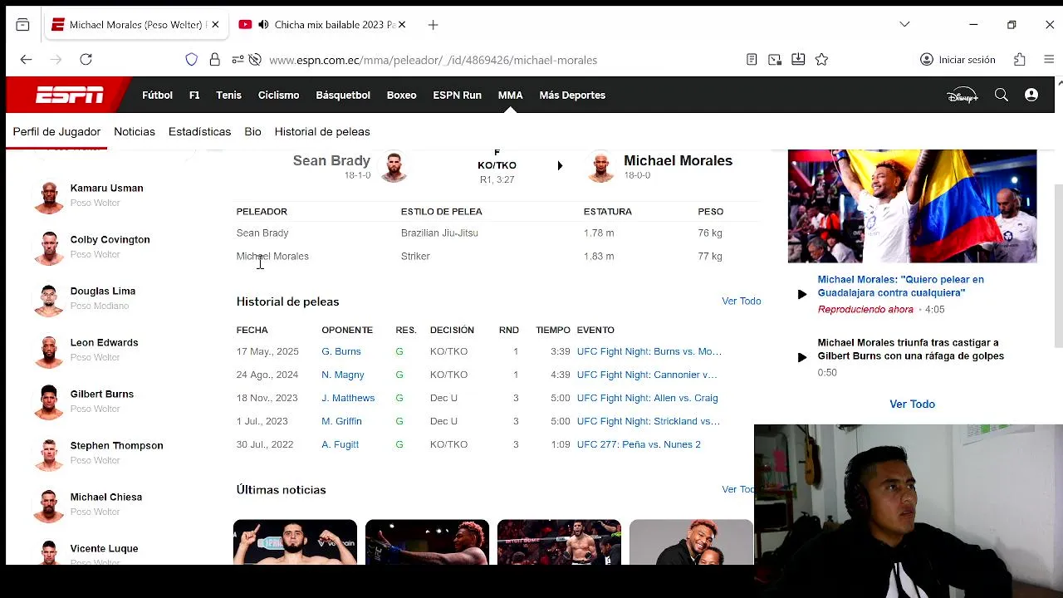This screenshot has height=598, width=1063.
Task: Open picture-in-picture icon in address bar
Action: pos(775,60)
